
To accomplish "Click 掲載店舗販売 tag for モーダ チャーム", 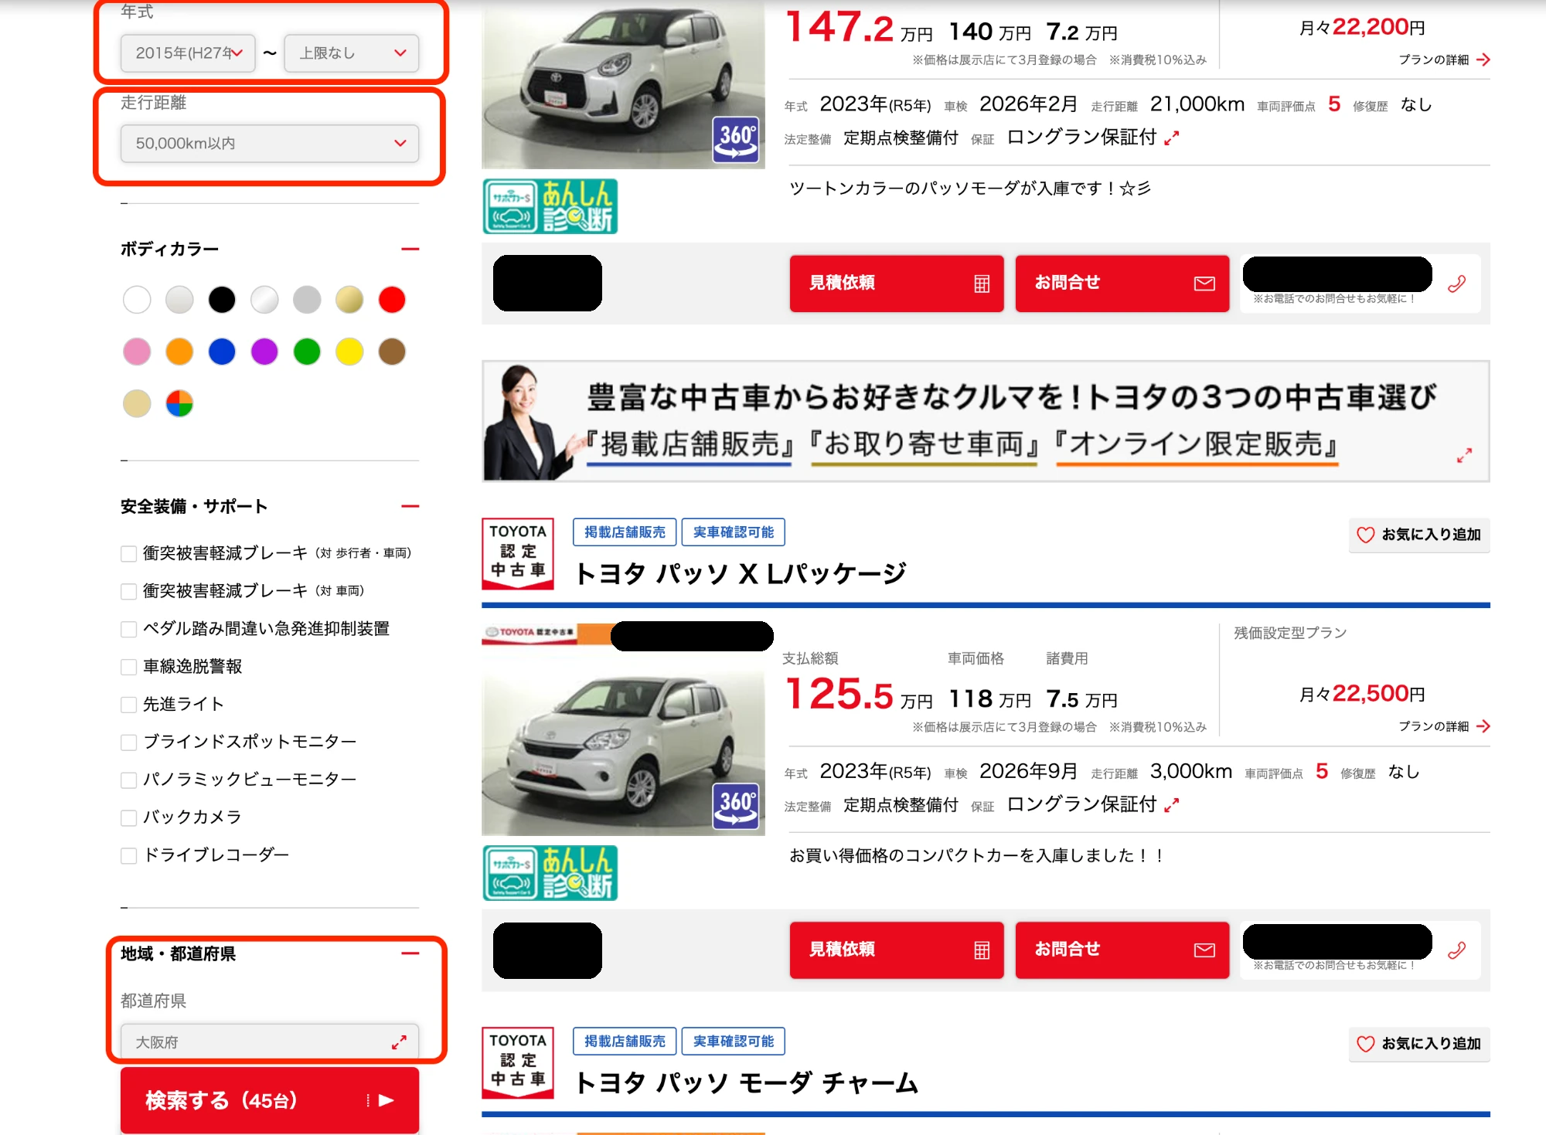I will 625,1042.
